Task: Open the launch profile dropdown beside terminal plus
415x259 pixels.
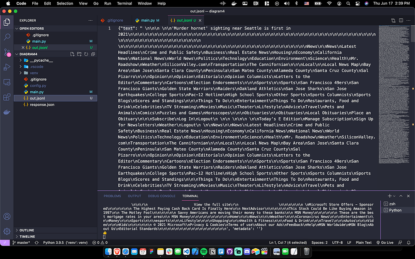Action: tap(394, 196)
